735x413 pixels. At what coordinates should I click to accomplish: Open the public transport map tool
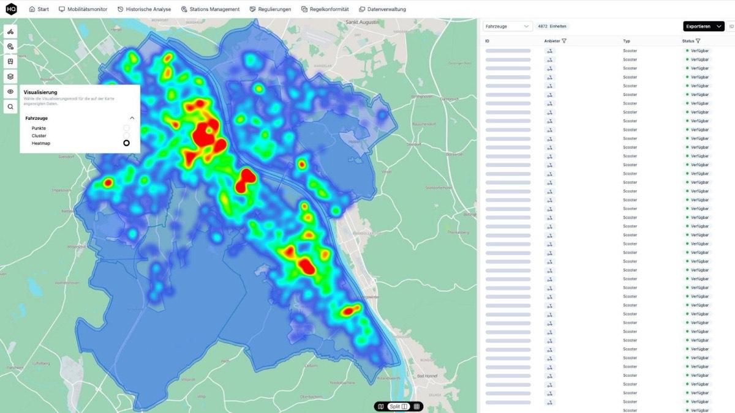(10, 61)
